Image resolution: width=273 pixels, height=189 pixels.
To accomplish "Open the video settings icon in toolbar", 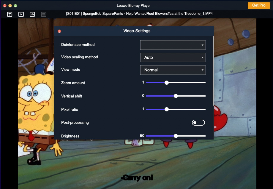I will click(21, 14).
